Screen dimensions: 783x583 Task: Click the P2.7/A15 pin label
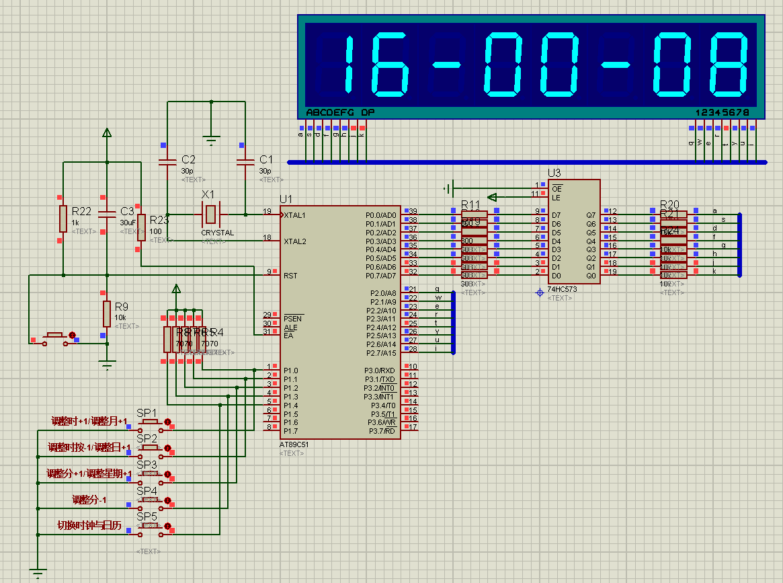[382, 353]
